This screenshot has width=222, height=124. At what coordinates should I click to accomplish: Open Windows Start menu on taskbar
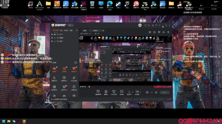(x=4, y=121)
